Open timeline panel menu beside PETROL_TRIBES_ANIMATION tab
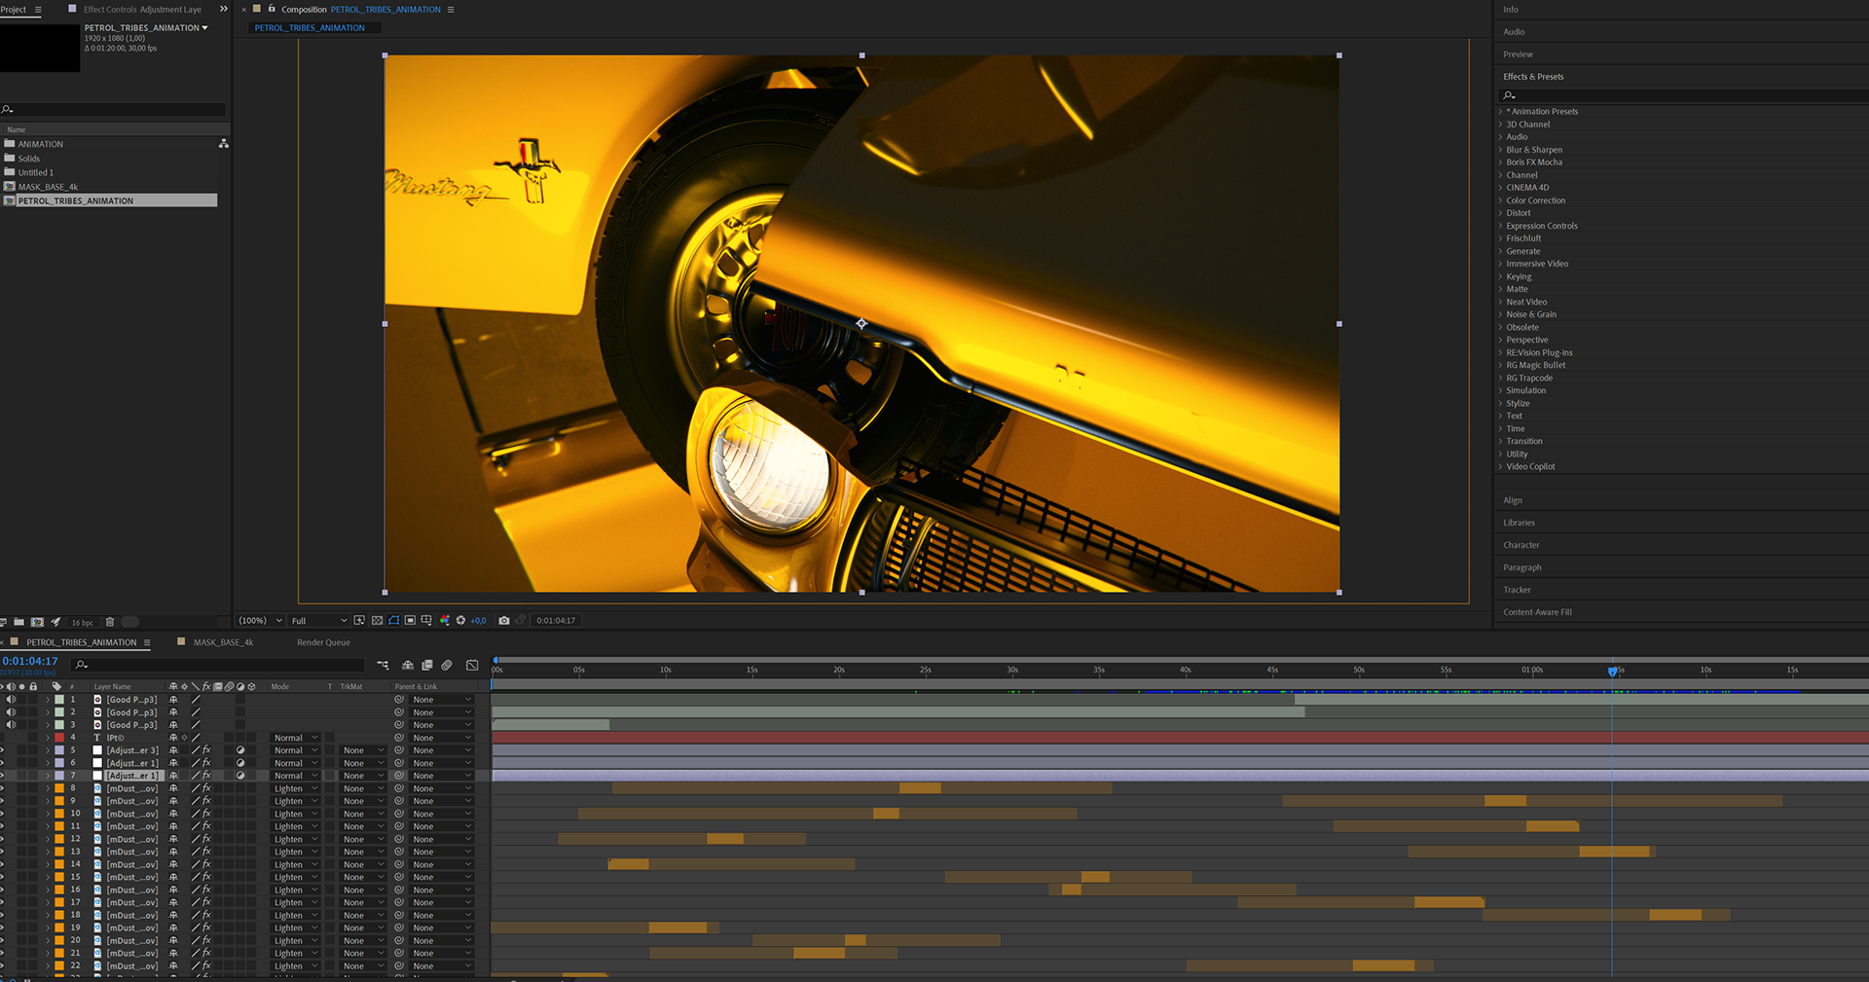The image size is (1869, 982). [x=147, y=642]
